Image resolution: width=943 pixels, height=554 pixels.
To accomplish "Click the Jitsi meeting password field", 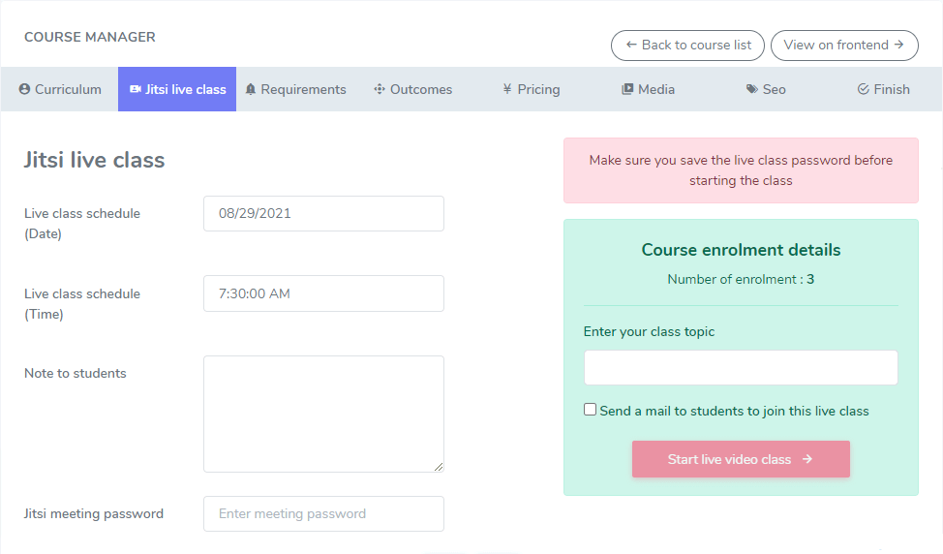I will [323, 514].
